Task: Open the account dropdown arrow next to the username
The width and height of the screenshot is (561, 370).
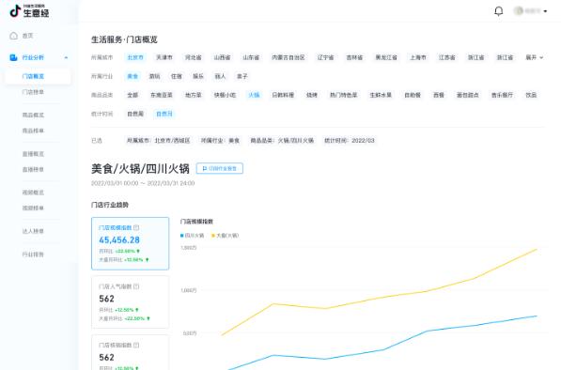Action: (x=545, y=11)
